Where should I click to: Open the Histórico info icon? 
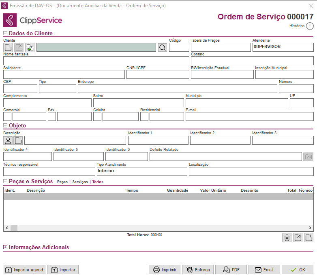[x=310, y=26]
